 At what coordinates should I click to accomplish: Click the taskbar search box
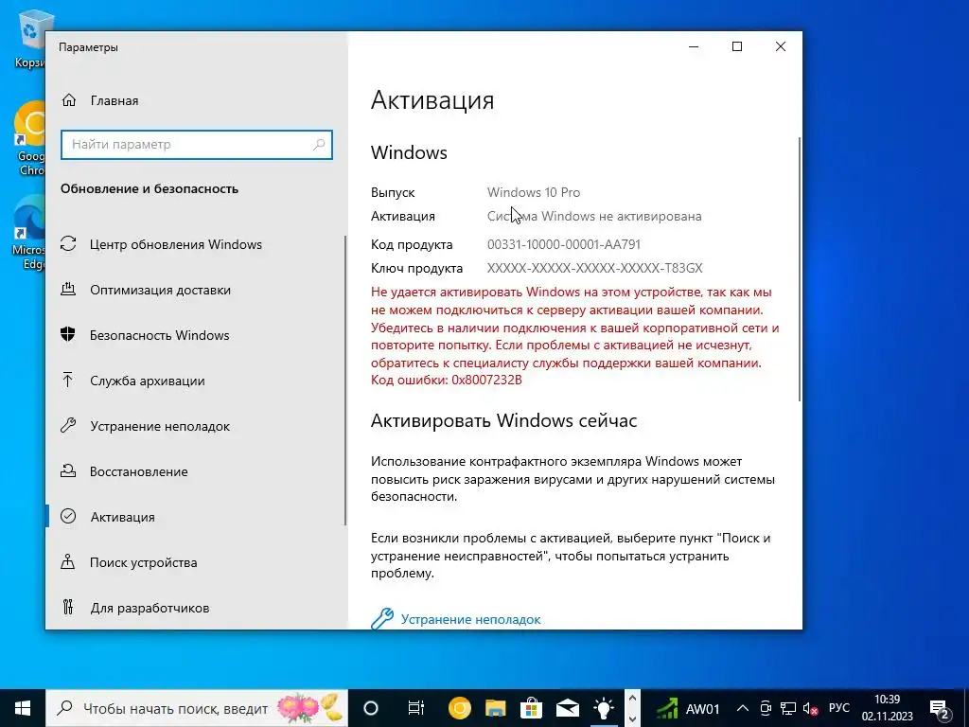click(197, 708)
